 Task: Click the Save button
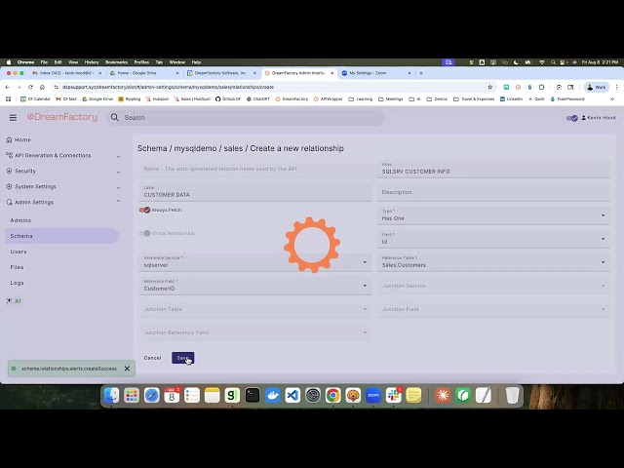click(x=182, y=358)
